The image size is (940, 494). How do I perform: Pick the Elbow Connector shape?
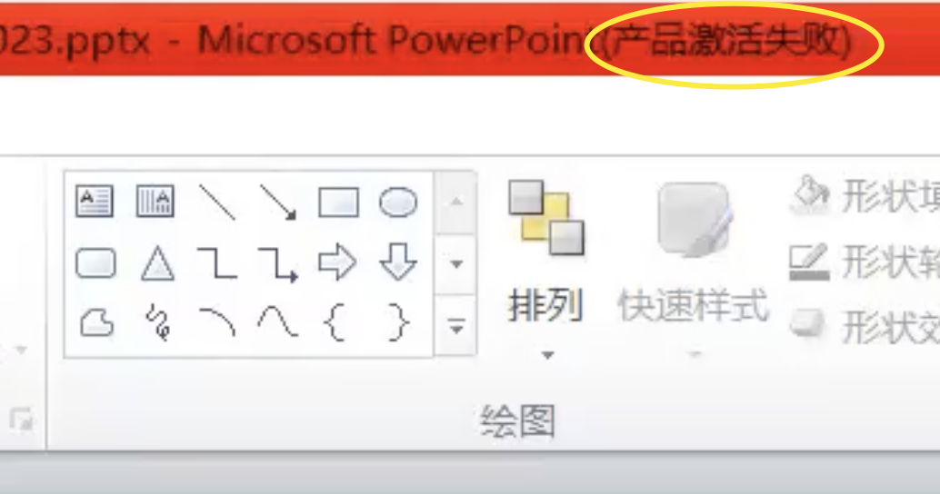[217, 263]
